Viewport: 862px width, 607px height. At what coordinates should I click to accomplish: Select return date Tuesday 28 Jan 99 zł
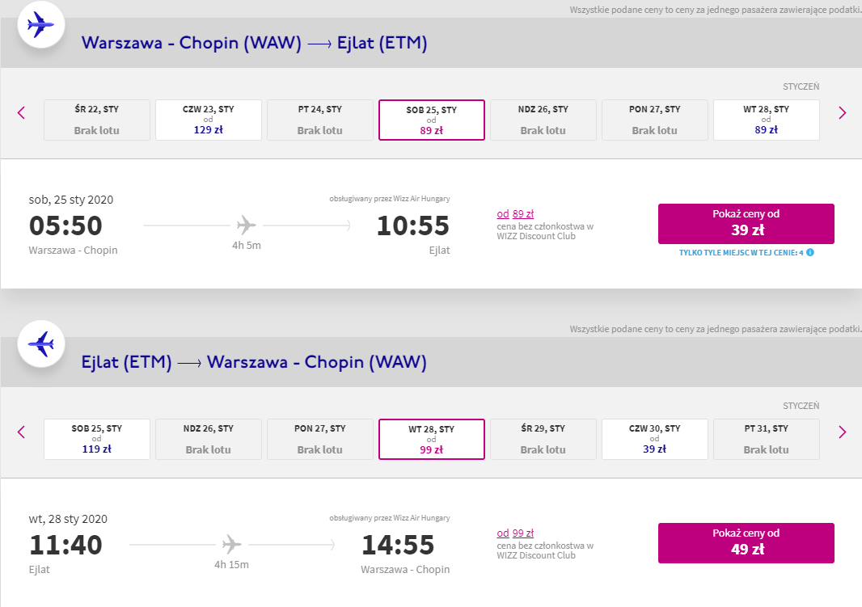point(432,439)
